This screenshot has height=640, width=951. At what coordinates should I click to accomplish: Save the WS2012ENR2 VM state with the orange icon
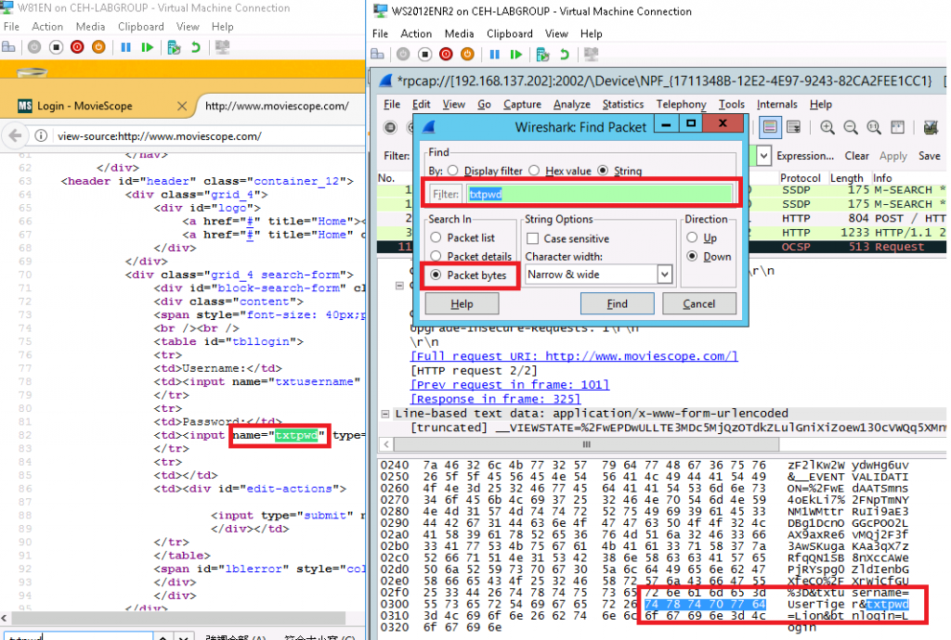point(467,55)
